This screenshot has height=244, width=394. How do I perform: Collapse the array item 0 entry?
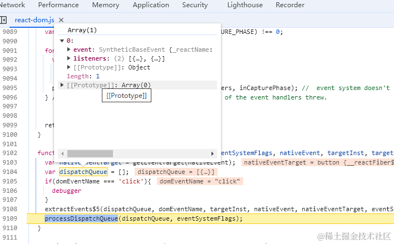(x=62, y=41)
